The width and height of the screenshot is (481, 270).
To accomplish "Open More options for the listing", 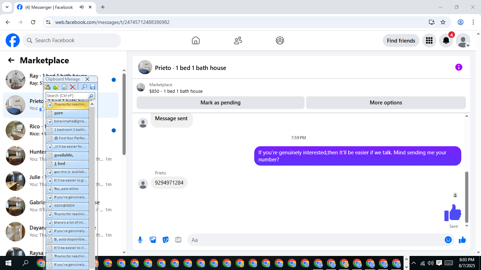I will click(386, 103).
